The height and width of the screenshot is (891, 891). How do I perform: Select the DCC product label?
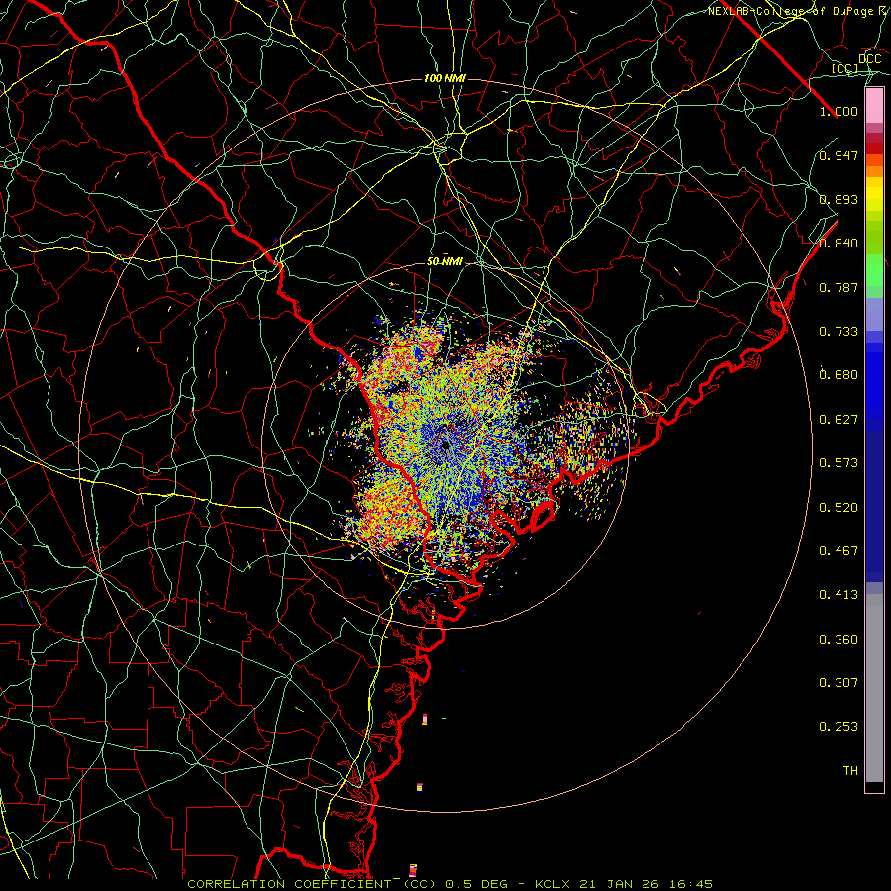(869, 59)
